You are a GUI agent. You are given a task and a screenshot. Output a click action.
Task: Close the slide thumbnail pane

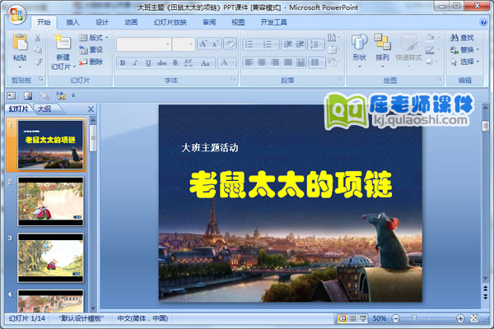(91, 109)
